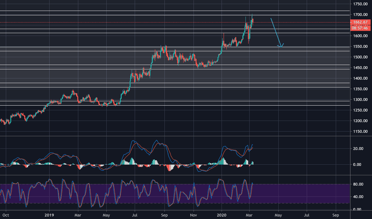Viewport: 372px width, 219px height.
Task: Click the Mar 2019 time axis label
Action: coord(78,215)
